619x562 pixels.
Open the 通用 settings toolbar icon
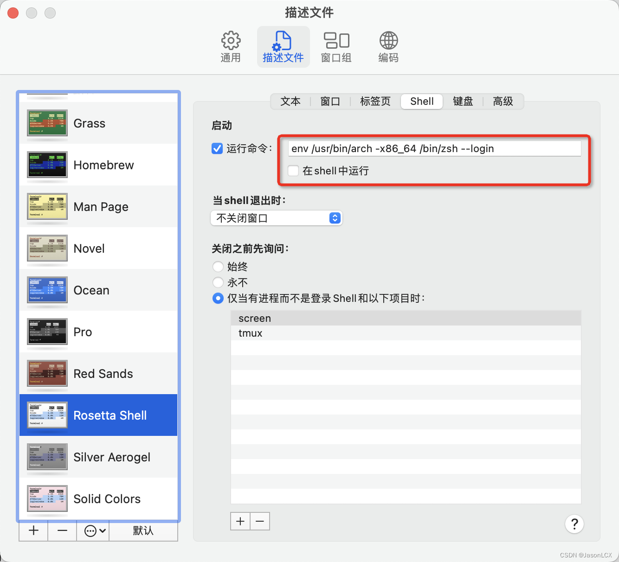pos(231,46)
